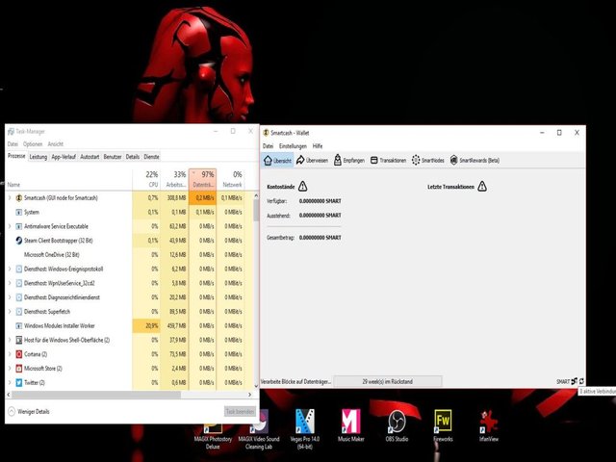Expand the Cortana process group

click(x=10, y=354)
